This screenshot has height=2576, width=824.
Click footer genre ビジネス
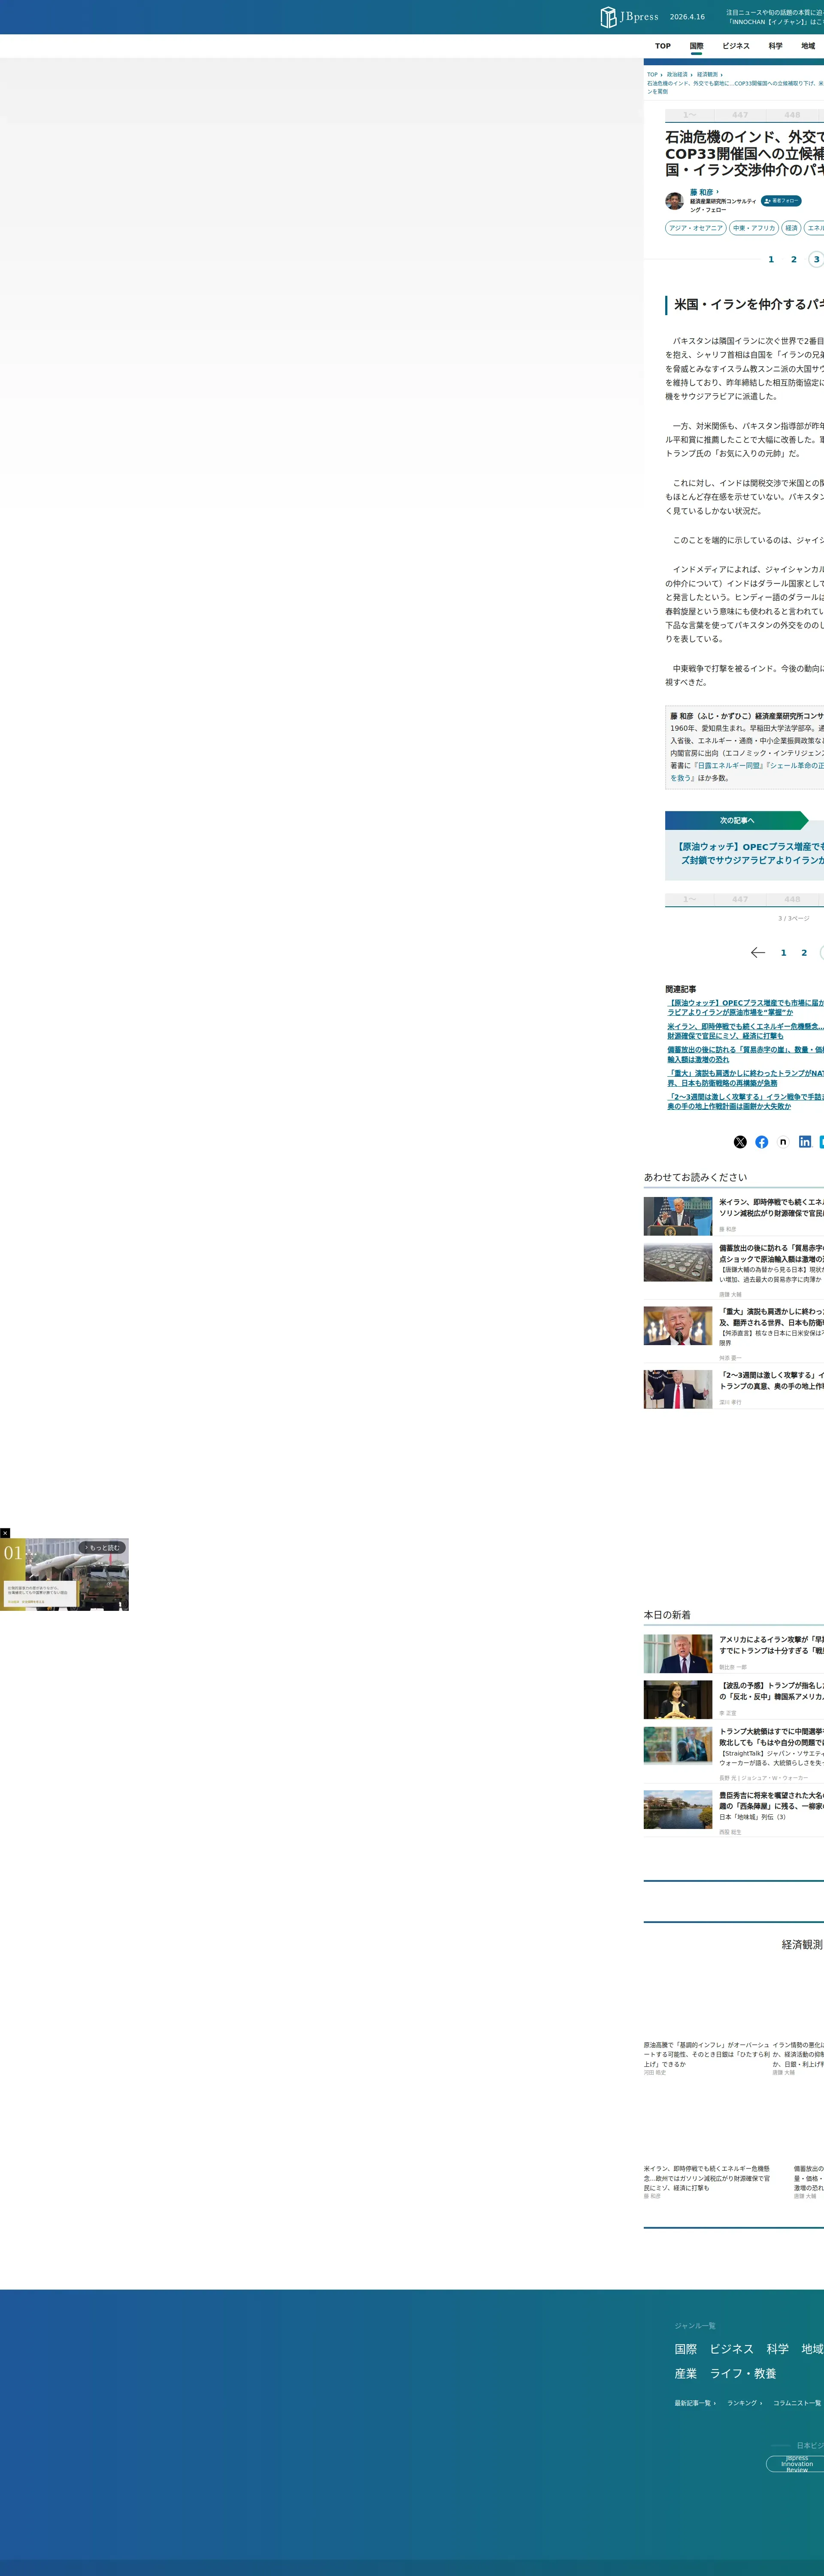click(732, 2349)
